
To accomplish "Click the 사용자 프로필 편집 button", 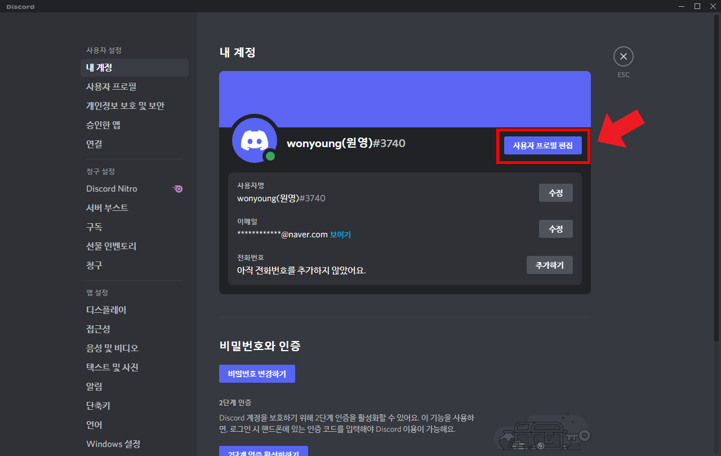I will [543, 145].
